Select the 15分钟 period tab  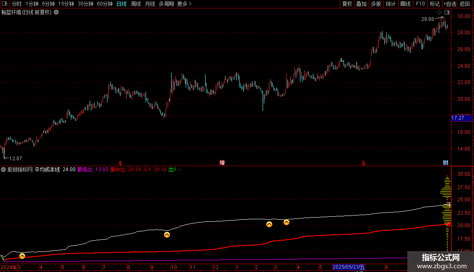66,4
